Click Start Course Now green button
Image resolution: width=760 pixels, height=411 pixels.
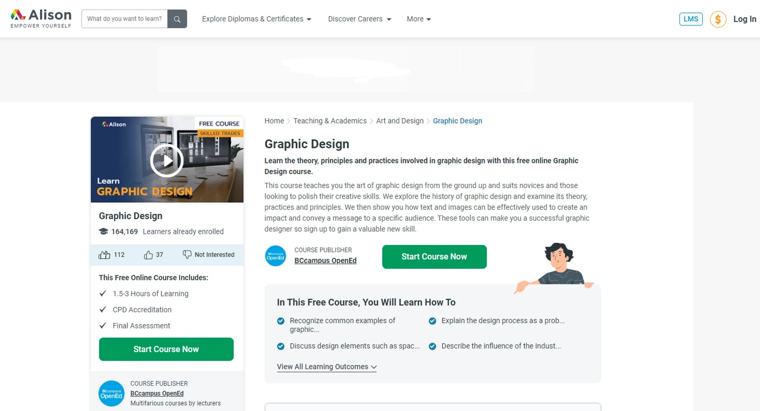tap(434, 256)
